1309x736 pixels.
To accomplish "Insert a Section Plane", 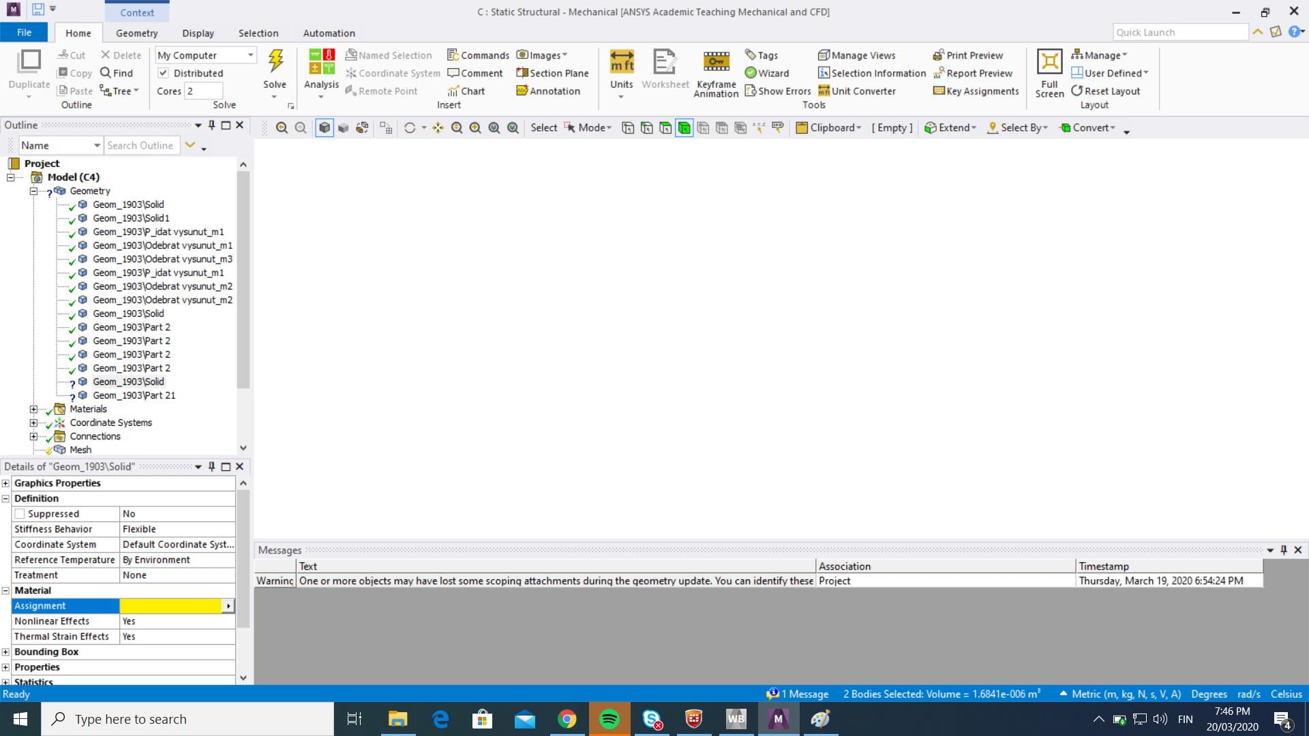I will 552,73.
